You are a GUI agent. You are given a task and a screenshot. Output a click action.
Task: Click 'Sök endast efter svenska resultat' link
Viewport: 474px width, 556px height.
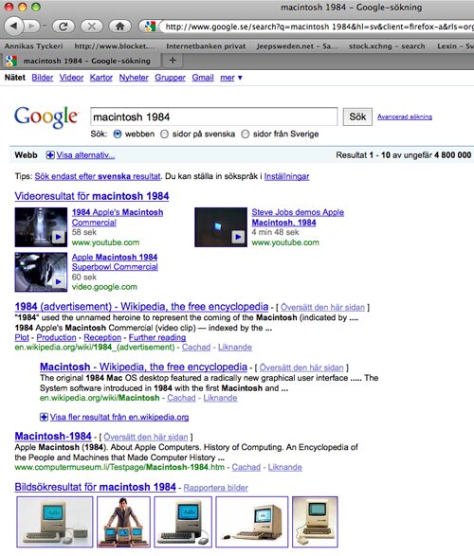tap(98, 176)
